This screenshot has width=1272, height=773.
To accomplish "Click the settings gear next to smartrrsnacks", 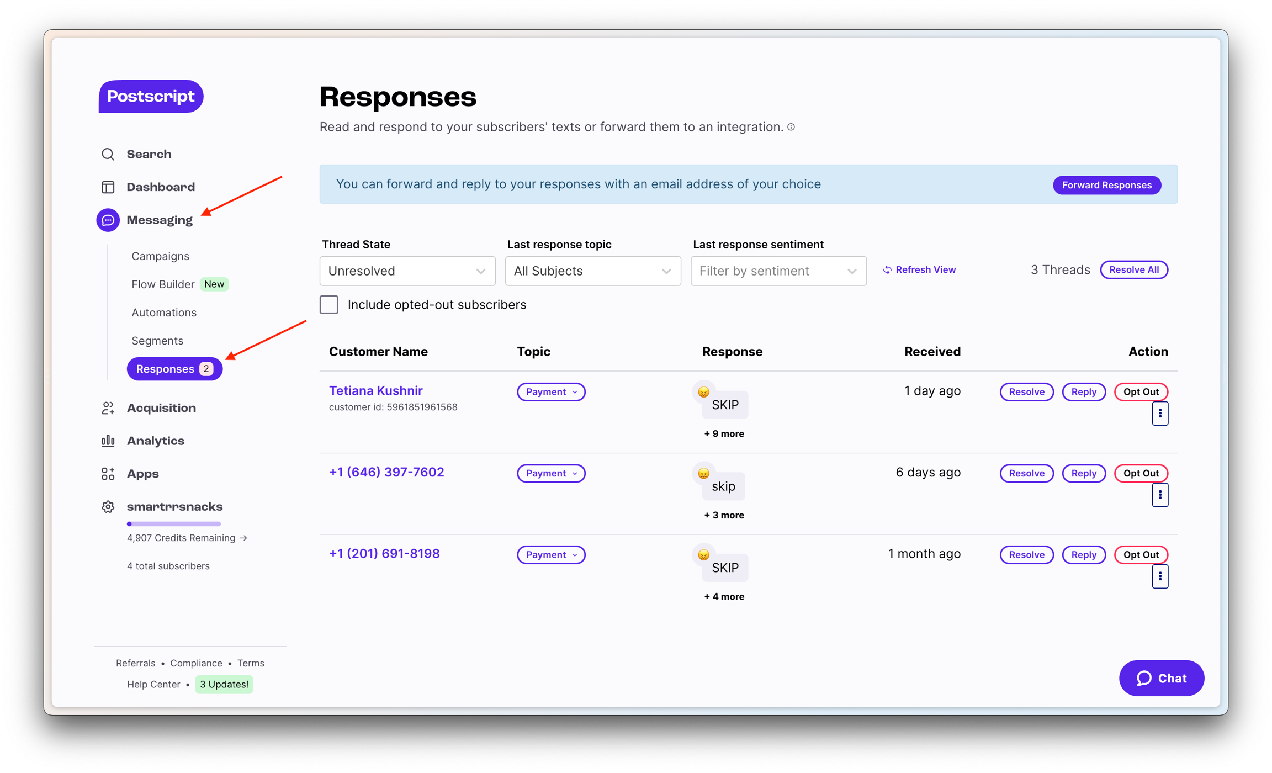I will (108, 507).
